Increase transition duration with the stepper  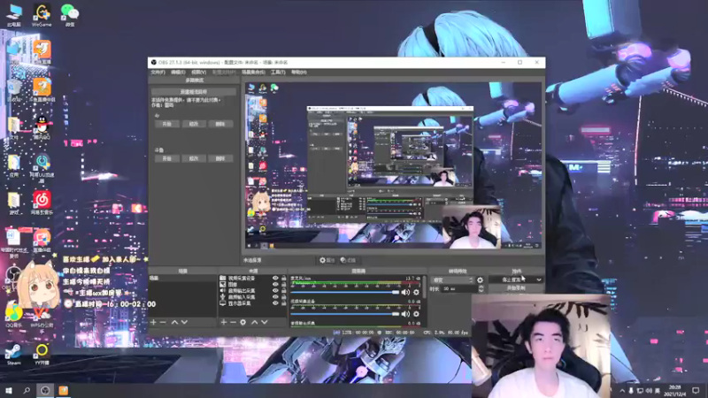(x=481, y=287)
